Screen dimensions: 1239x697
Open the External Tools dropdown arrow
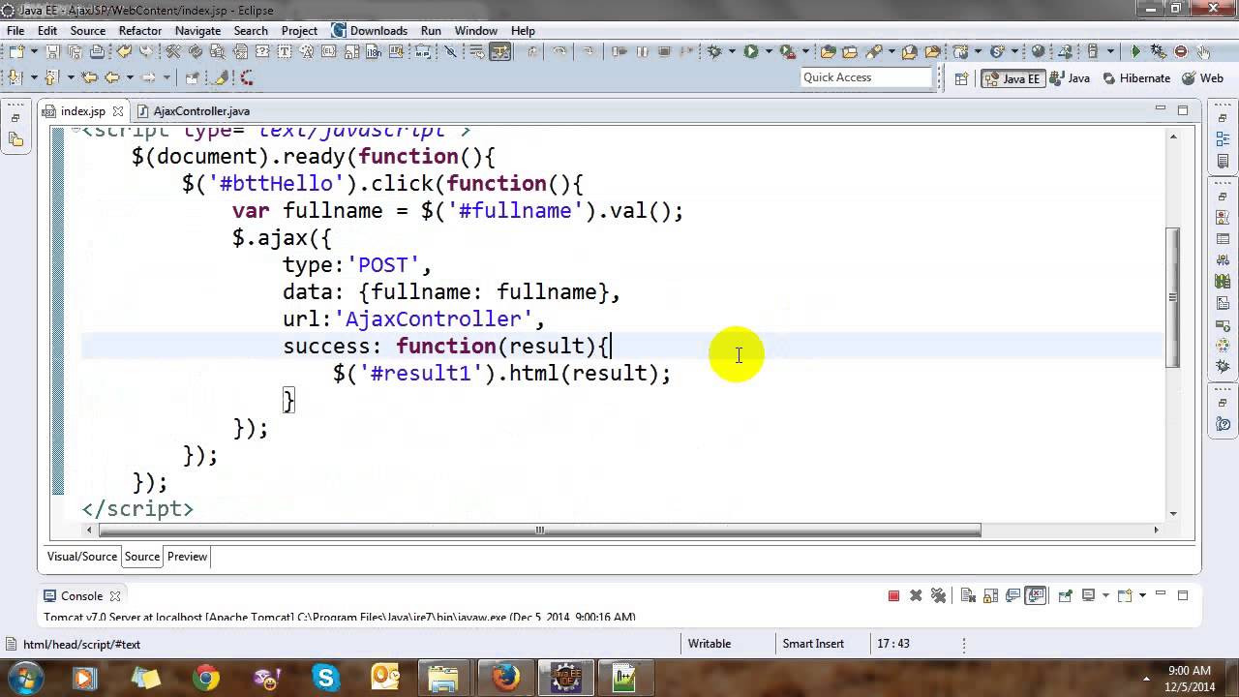805,51
